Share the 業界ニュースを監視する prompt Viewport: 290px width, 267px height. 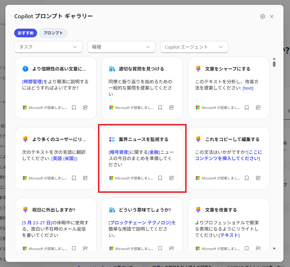click(x=171, y=178)
